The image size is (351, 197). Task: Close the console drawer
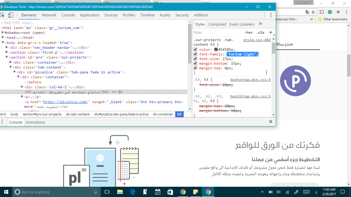pyautogui.click(x=271, y=122)
